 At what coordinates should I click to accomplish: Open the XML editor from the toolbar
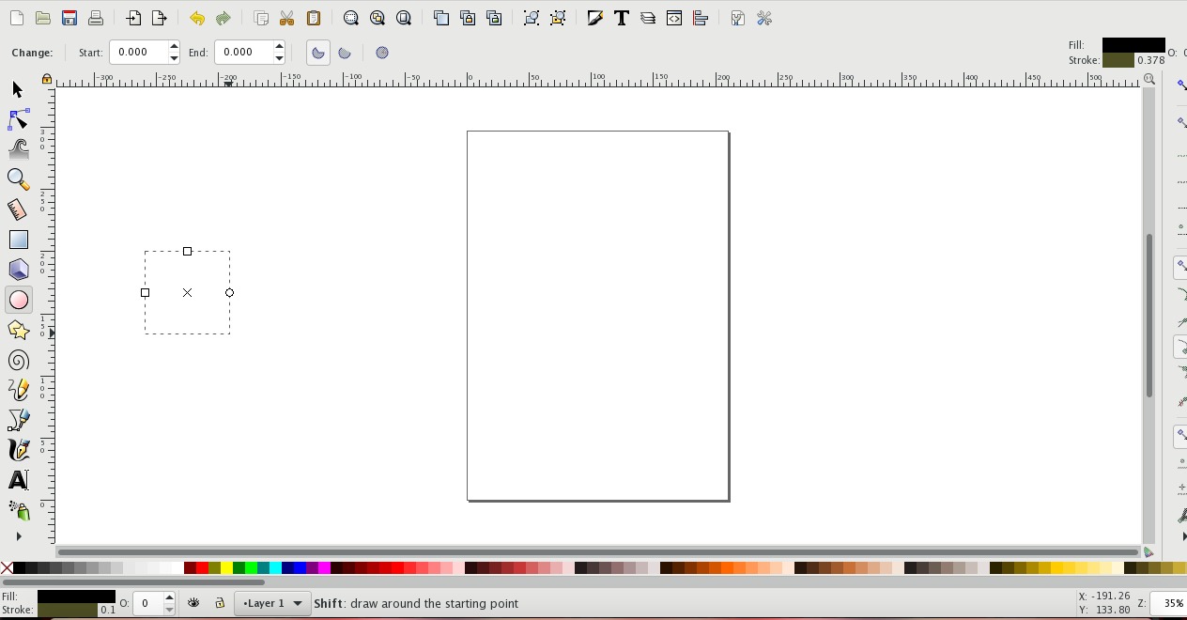click(673, 18)
